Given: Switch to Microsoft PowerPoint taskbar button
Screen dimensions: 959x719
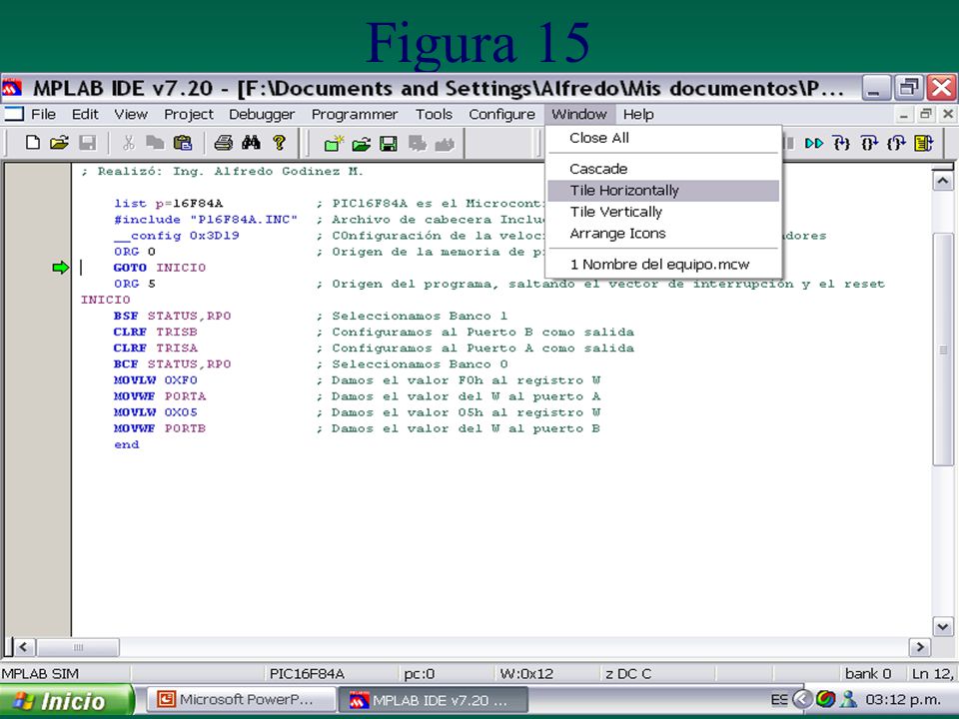Looking at the screenshot, I should tap(242, 699).
